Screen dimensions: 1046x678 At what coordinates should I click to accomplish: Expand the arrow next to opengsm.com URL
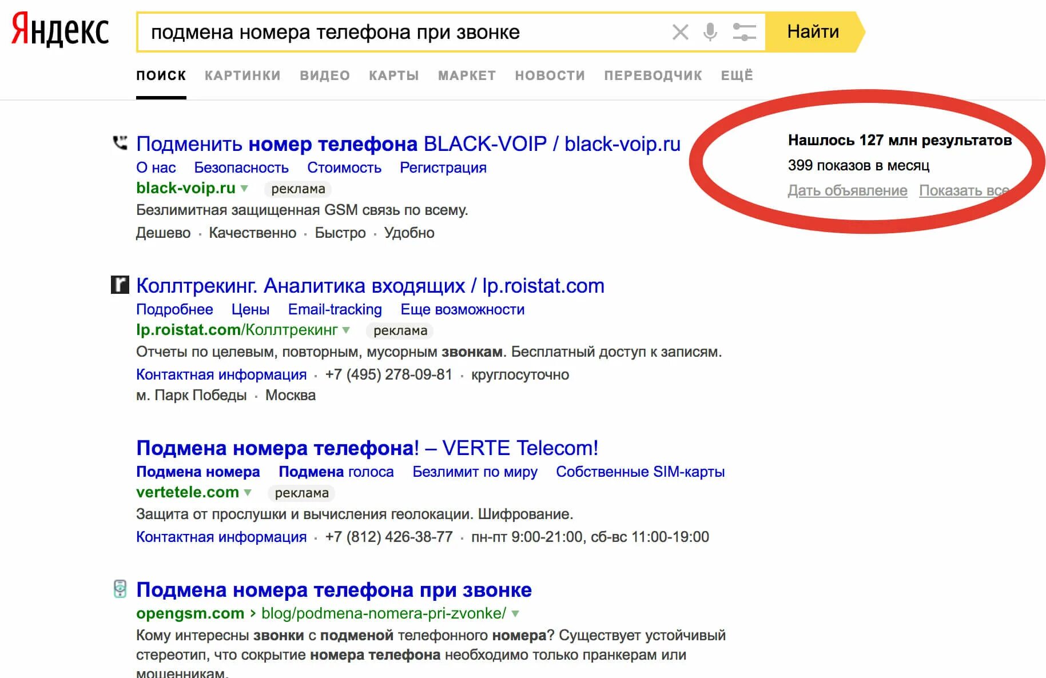pos(515,614)
